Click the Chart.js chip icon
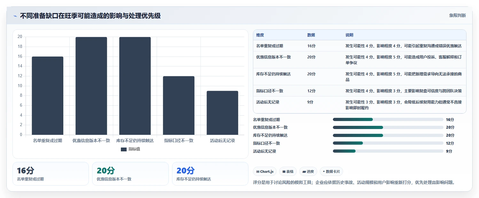The height and width of the screenshot is (198, 479). [258, 172]
